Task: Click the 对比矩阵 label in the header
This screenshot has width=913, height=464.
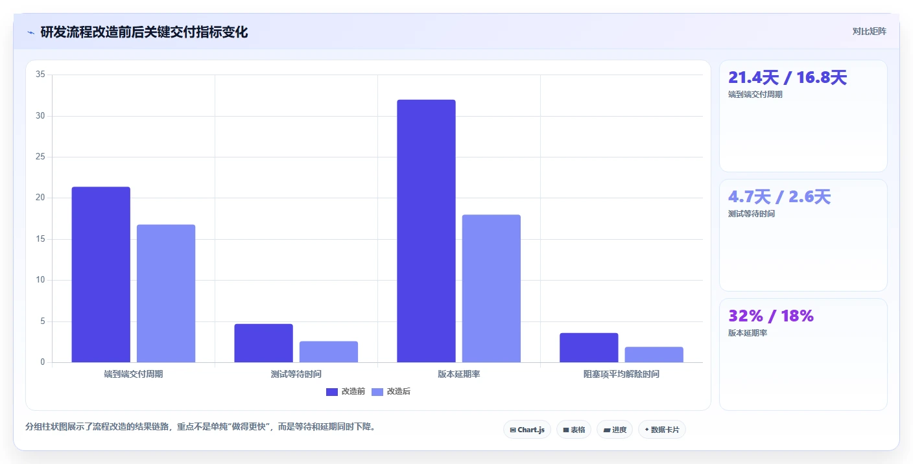Action: click(x=870, y=31)
